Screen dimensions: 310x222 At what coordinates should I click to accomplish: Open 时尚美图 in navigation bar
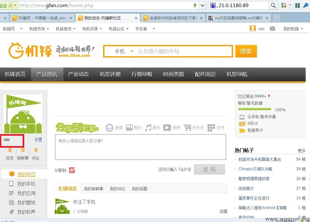click(174, 74)
